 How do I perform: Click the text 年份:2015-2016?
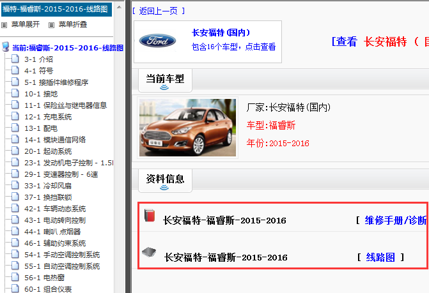pyautogui.click(x=277, y=143)
